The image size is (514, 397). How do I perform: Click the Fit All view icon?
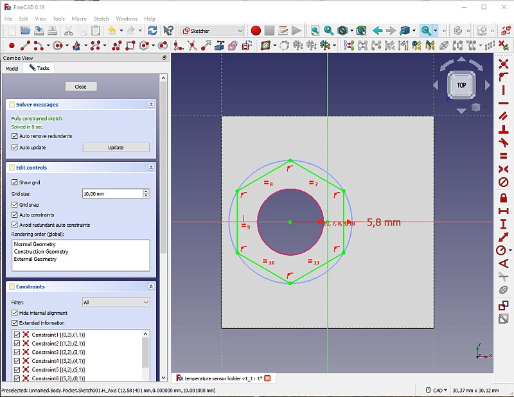tap(315, 31)
